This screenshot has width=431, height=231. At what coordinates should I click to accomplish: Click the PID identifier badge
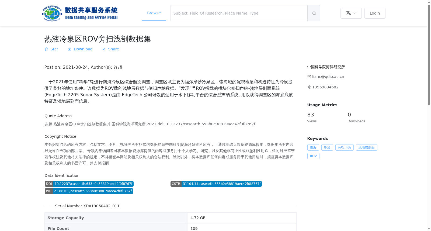click(x=89, y=191)
